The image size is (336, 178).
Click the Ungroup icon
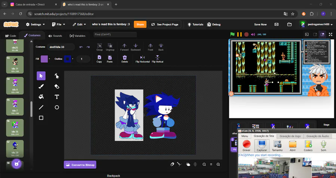point(110,47)
